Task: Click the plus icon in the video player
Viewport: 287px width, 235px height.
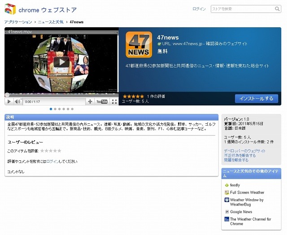Action: click(x=90, y=101)
